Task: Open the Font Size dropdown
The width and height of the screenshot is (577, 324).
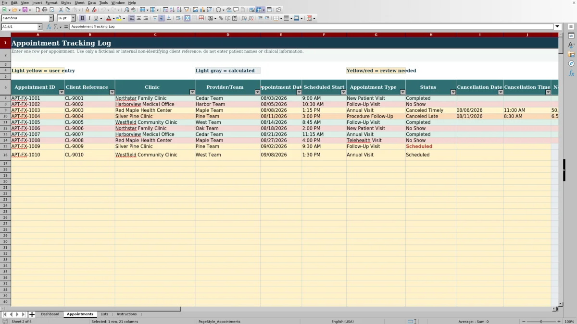Action: coord(74,18)
